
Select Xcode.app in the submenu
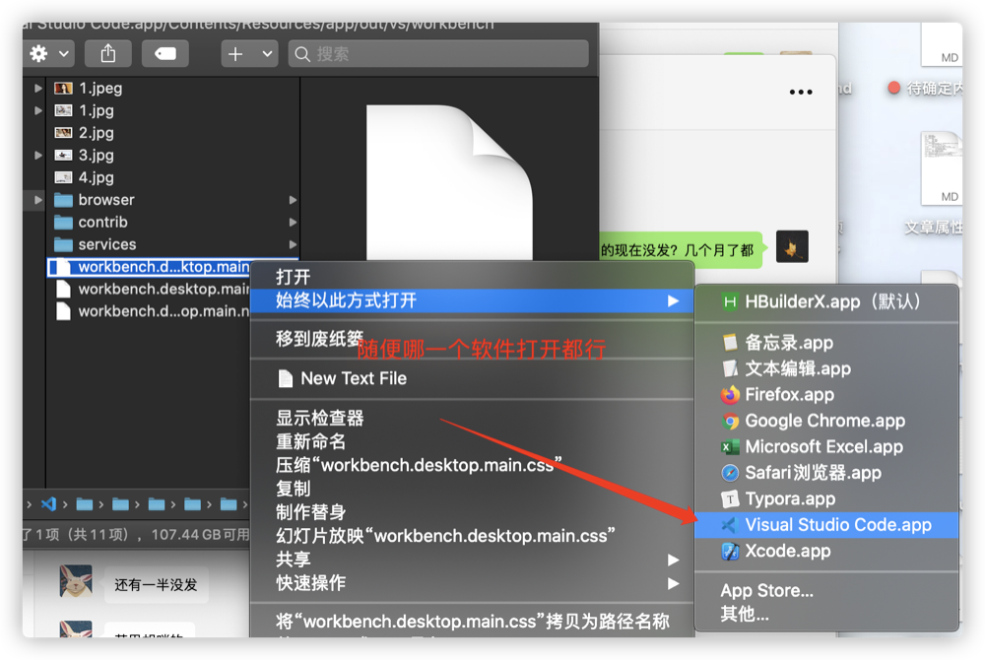point(826,552)
